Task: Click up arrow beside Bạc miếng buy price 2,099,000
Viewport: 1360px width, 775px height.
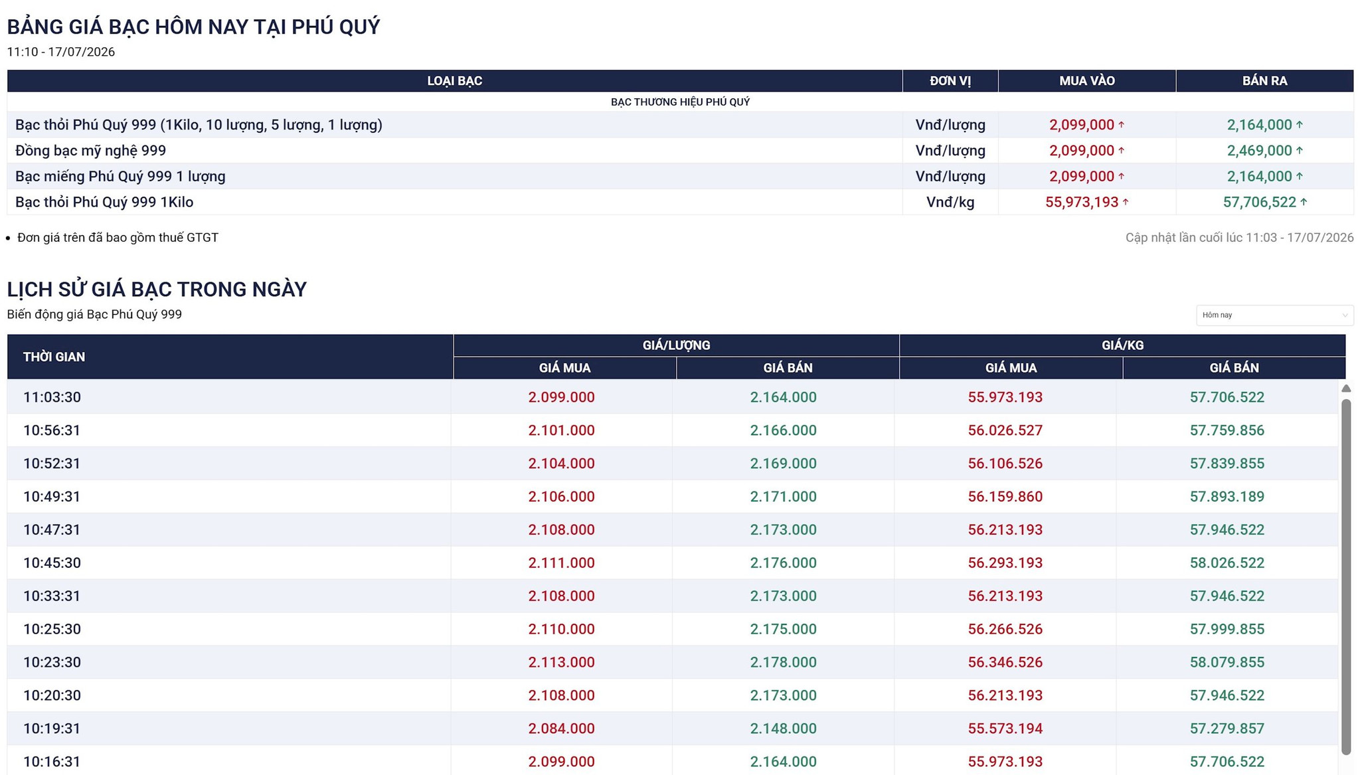Action: 1122,176
